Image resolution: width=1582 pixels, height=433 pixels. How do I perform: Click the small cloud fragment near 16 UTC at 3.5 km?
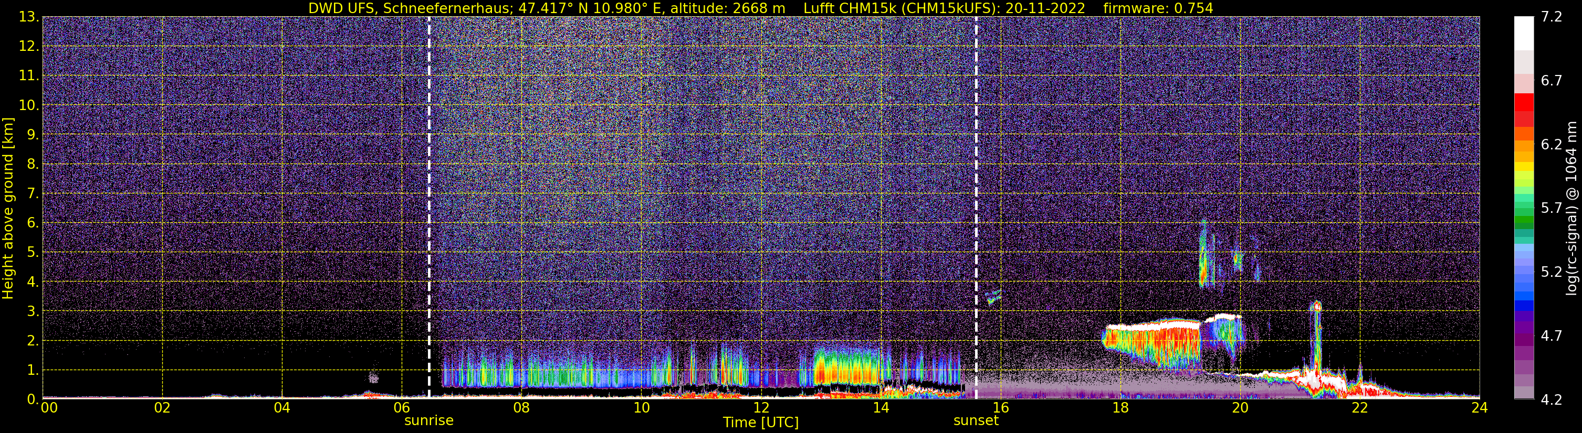993,297
